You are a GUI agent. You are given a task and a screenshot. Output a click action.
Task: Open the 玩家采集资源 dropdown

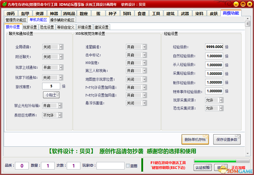tap(221, 100)
